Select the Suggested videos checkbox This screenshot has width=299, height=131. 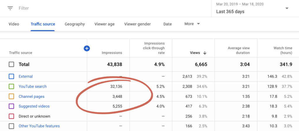click(11, 106)
